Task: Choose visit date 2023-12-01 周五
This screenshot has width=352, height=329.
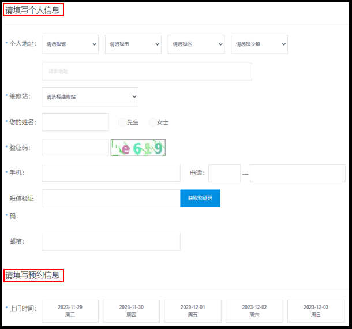Action: coord(193,311)
